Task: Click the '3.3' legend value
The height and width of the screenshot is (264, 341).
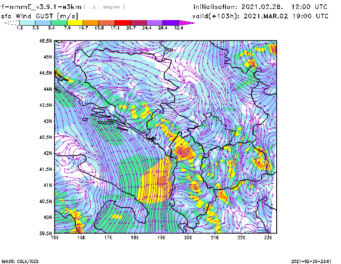Action: (x=35, y=28)
